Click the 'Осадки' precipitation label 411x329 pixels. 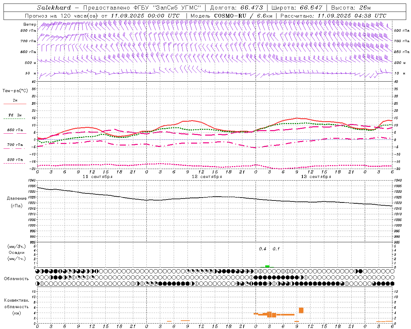(x=17, y=253)
